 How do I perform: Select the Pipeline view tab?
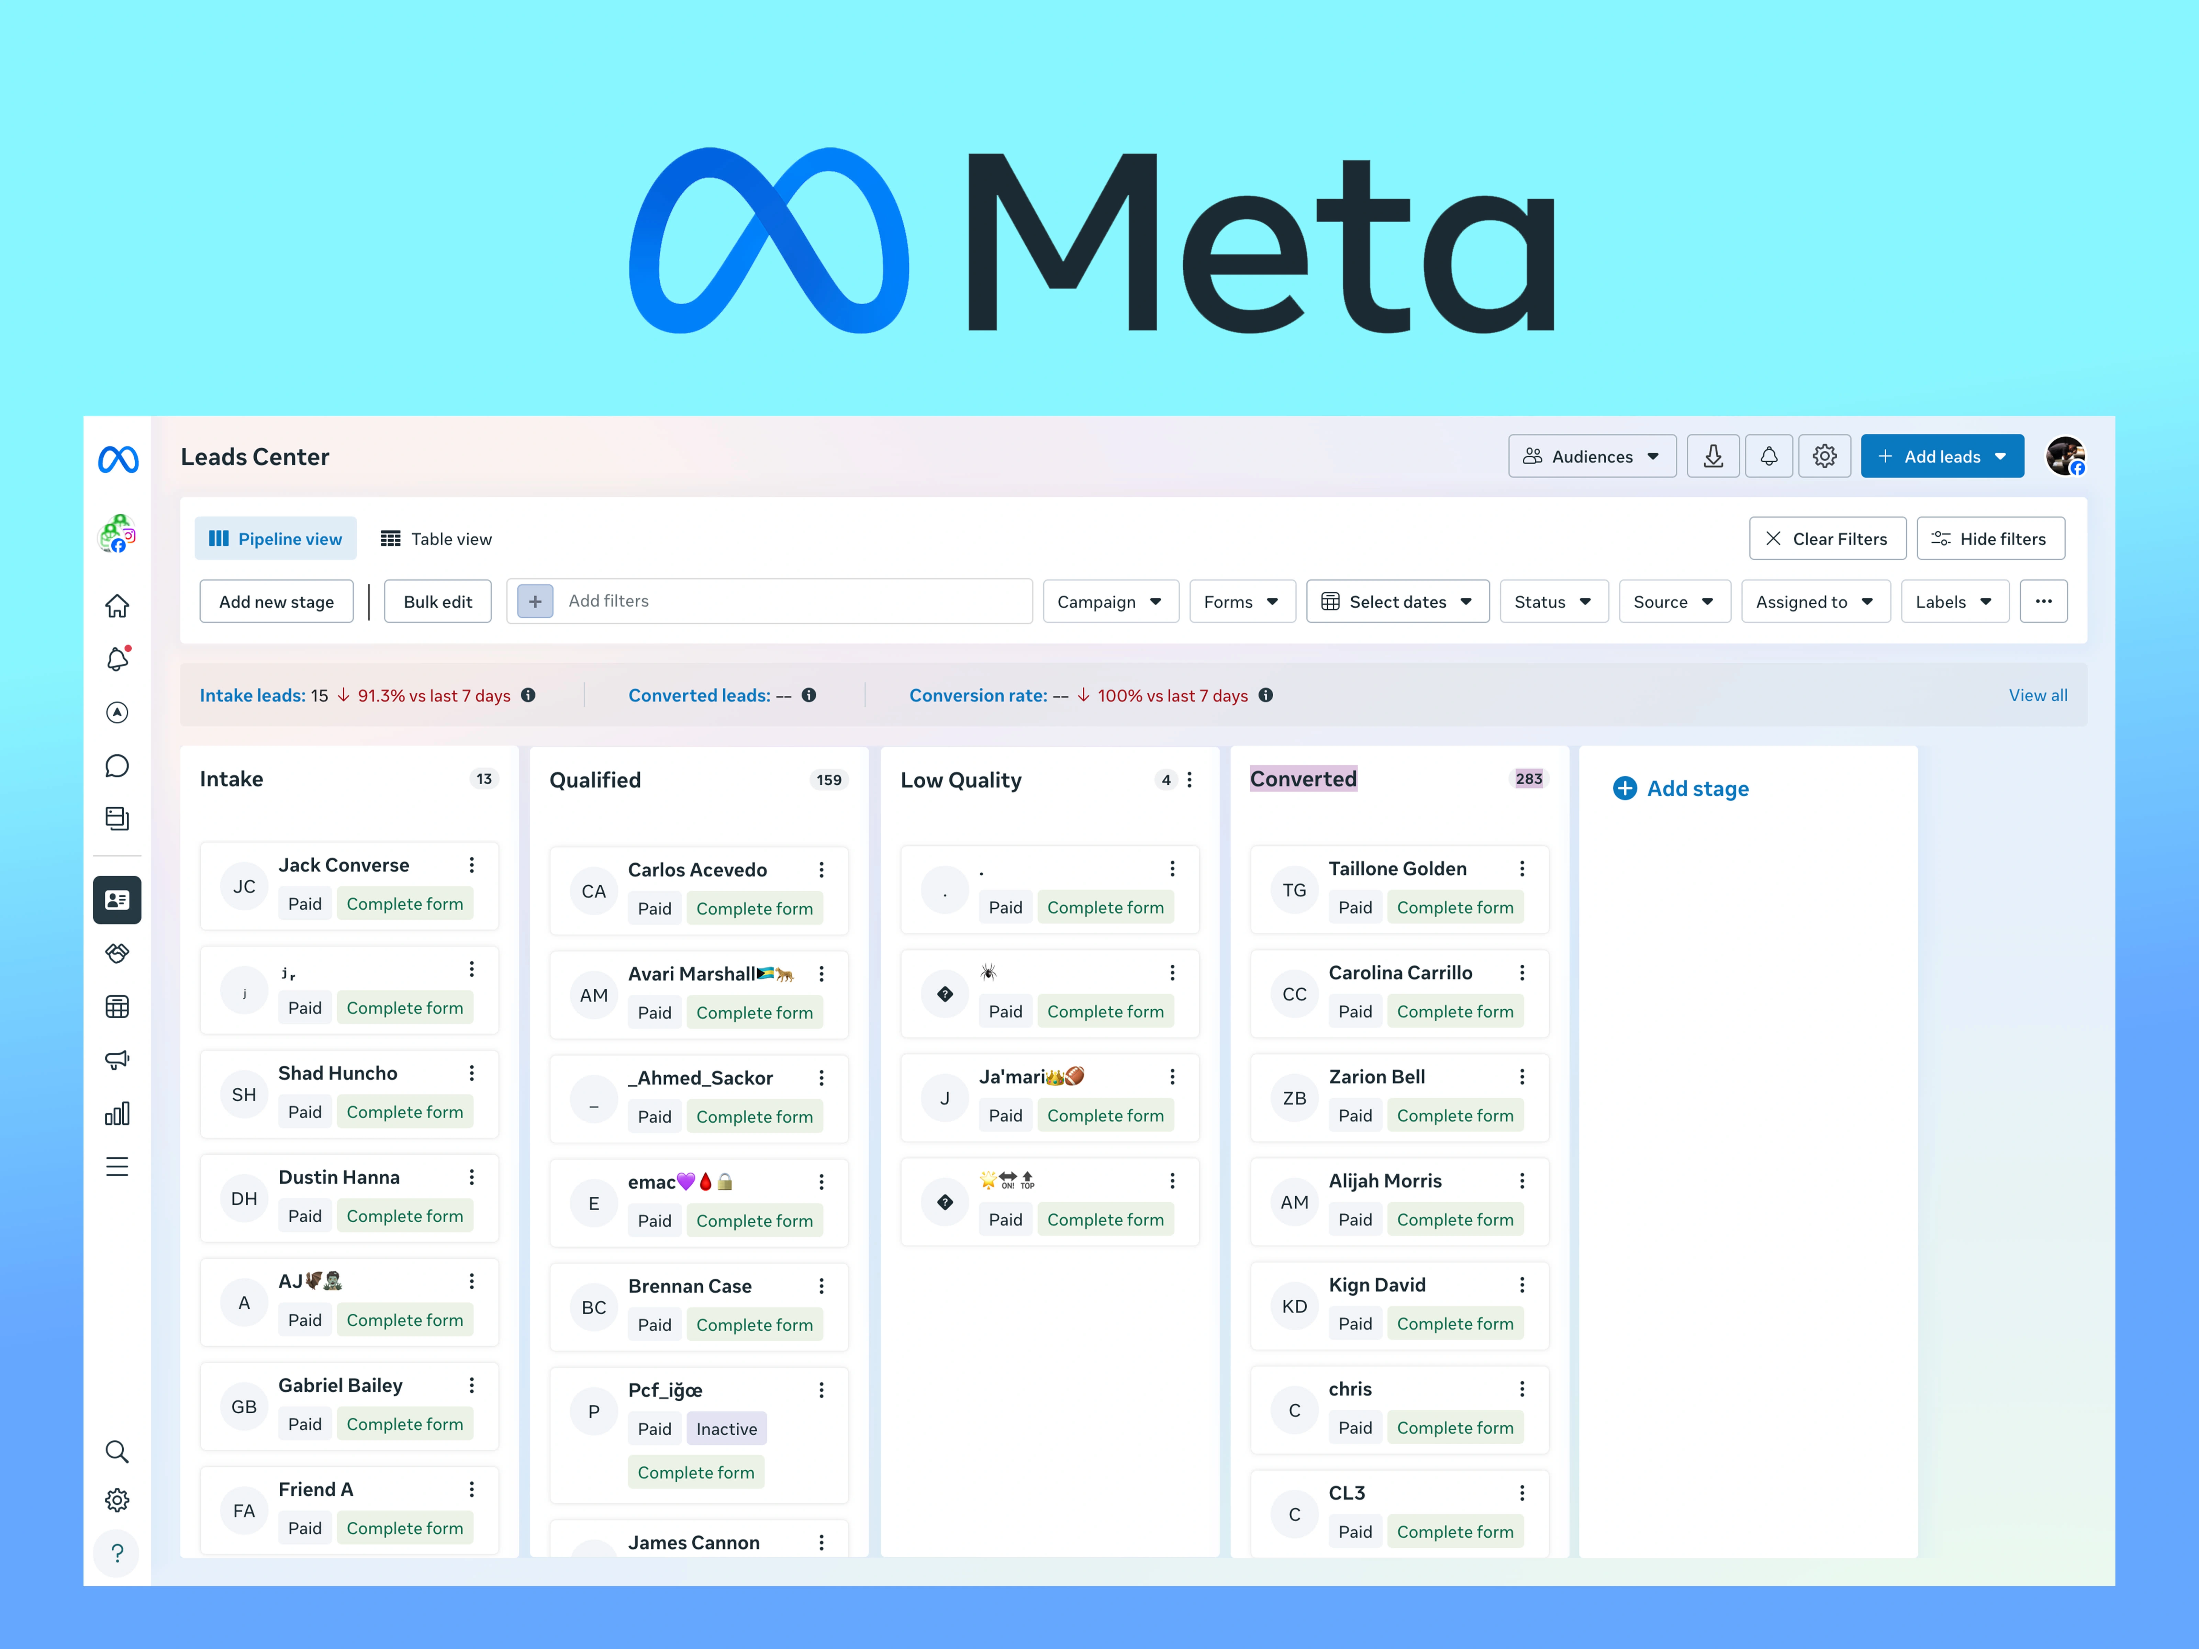[275, 539]
